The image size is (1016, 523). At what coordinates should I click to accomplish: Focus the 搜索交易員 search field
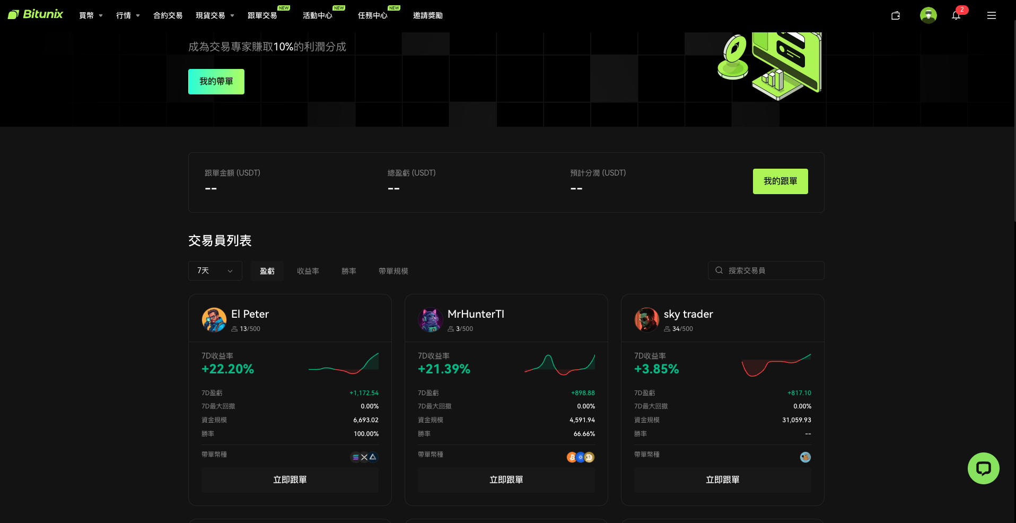point(766,271)
